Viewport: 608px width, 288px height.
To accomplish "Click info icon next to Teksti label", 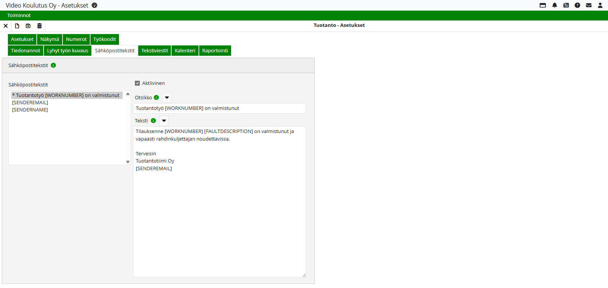I will (x=153, y=121).
